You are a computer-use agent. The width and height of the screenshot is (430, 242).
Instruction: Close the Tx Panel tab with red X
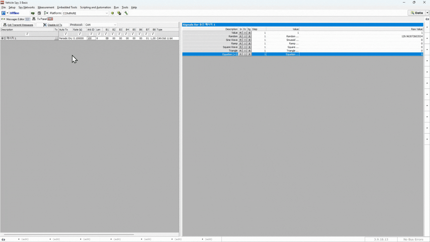point(50,19)
